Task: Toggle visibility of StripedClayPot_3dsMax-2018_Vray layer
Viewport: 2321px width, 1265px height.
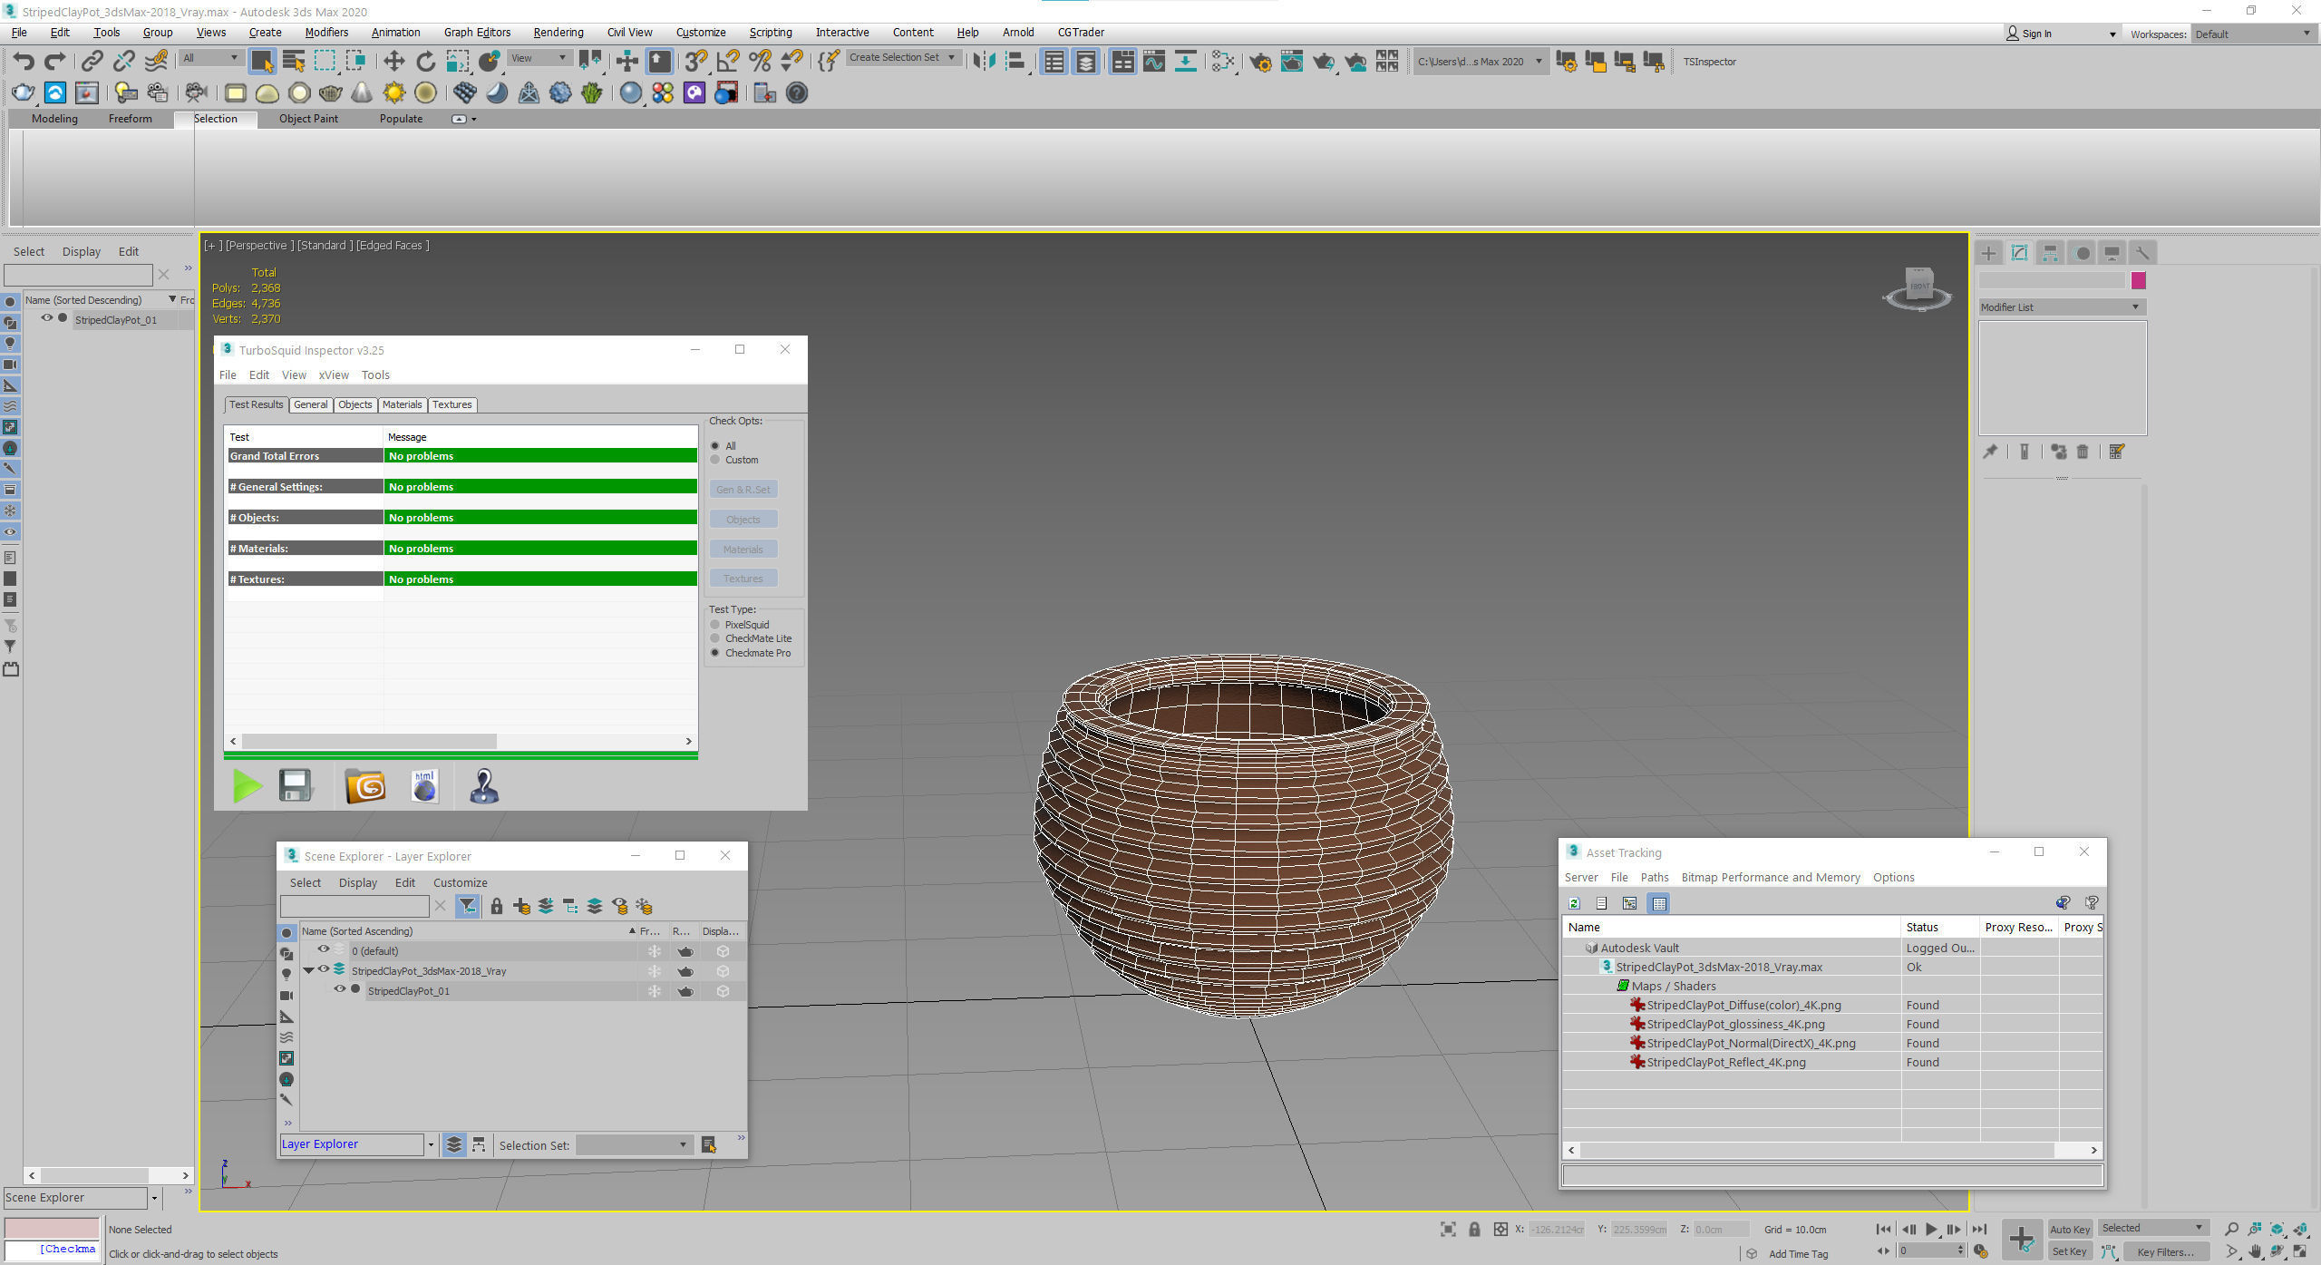Action: pyautogui.click(x=323, y=970)
